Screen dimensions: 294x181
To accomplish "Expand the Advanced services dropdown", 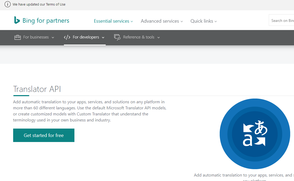I will pyautogui.click(x=162, y=21).
